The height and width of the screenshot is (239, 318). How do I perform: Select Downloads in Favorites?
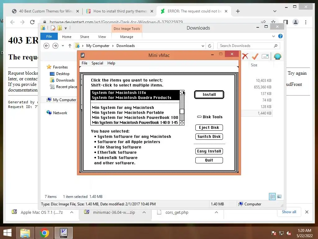pyautogui.click(x=65, y=80)
